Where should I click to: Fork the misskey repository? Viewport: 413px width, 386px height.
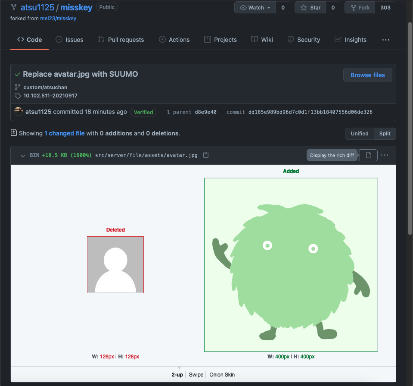point(360,7)
